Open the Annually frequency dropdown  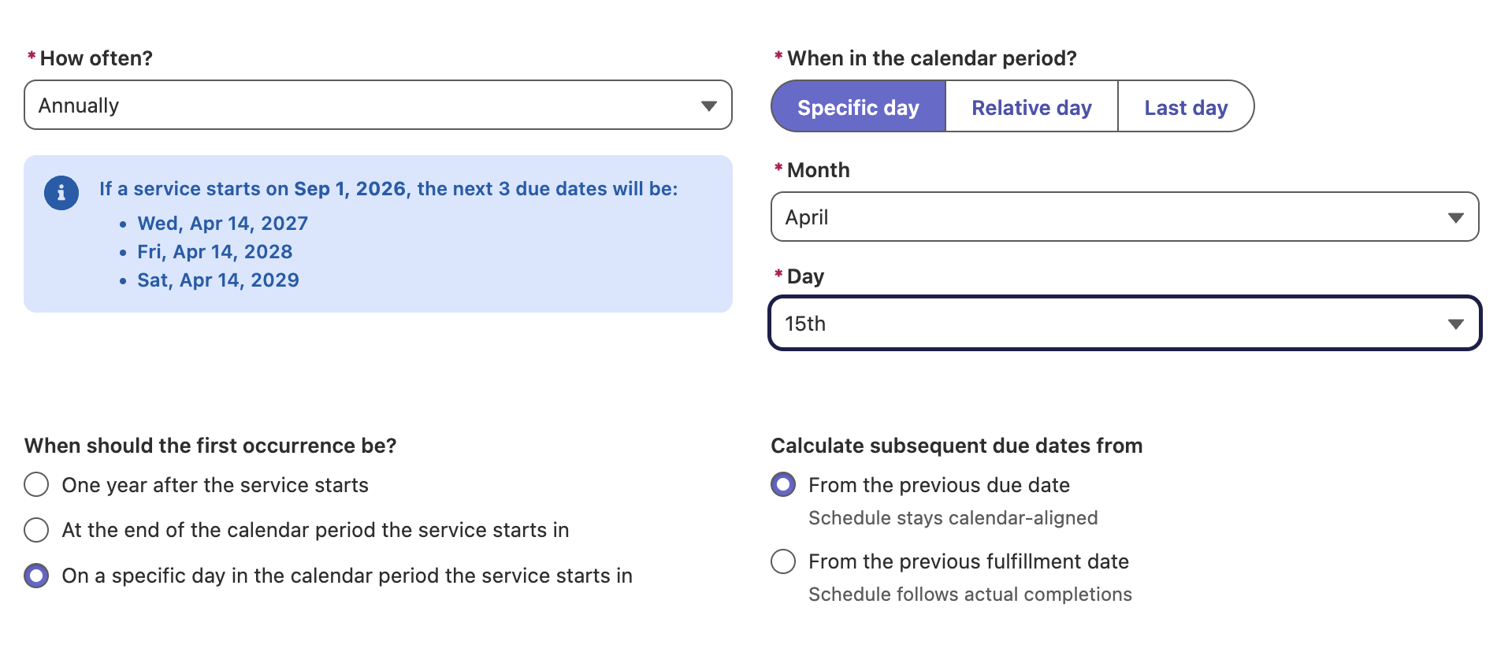point(378,105)
